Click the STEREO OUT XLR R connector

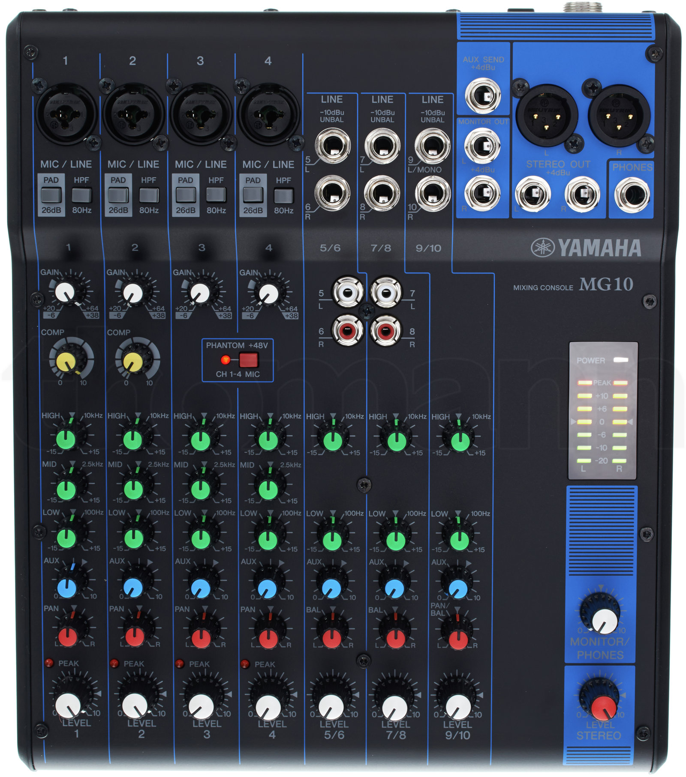pos(619,115)
